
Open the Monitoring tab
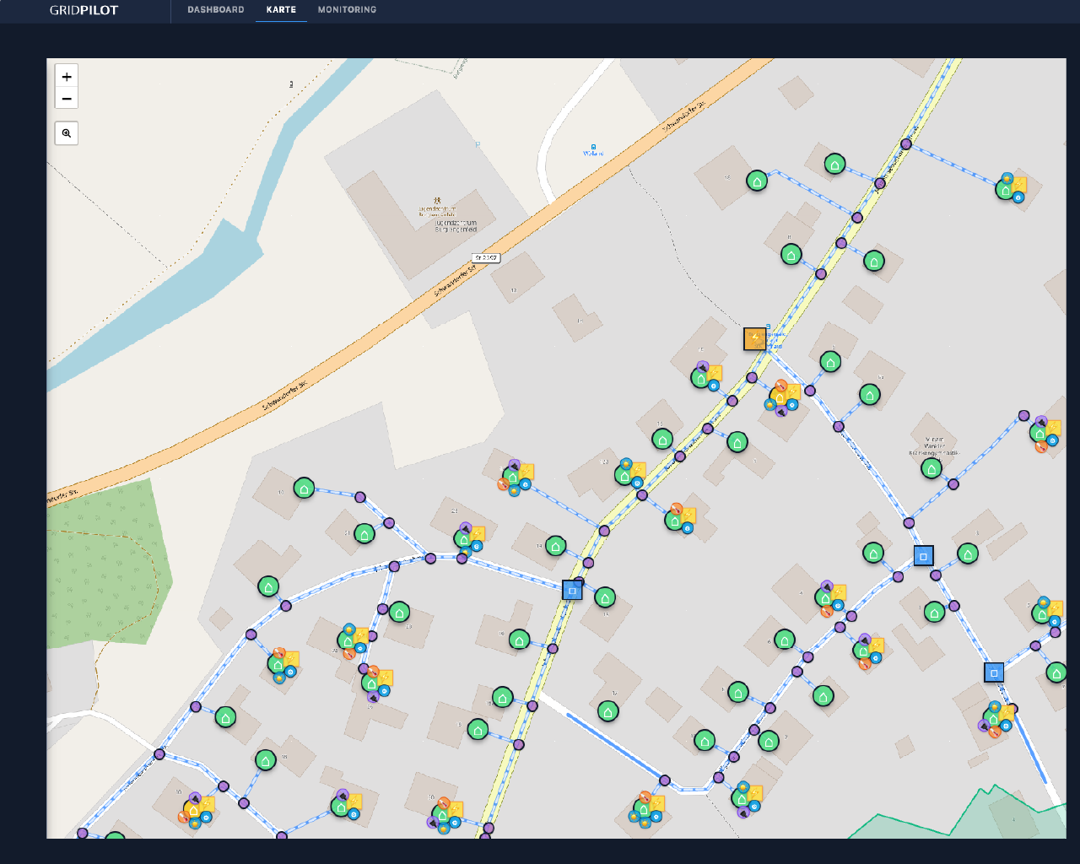point(347,10)
